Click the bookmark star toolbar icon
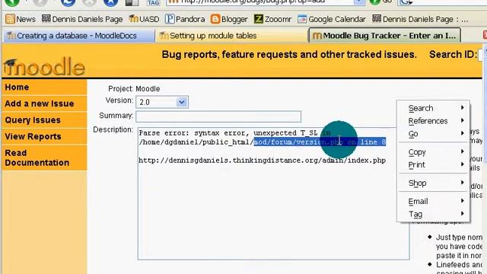The height and width of the screenshot is (274, 487). point(110,2)
